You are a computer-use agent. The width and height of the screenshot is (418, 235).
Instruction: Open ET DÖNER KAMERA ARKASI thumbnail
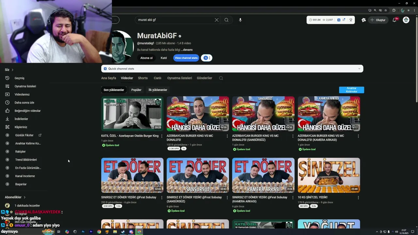pyautogui.click(x=263, y=175)
